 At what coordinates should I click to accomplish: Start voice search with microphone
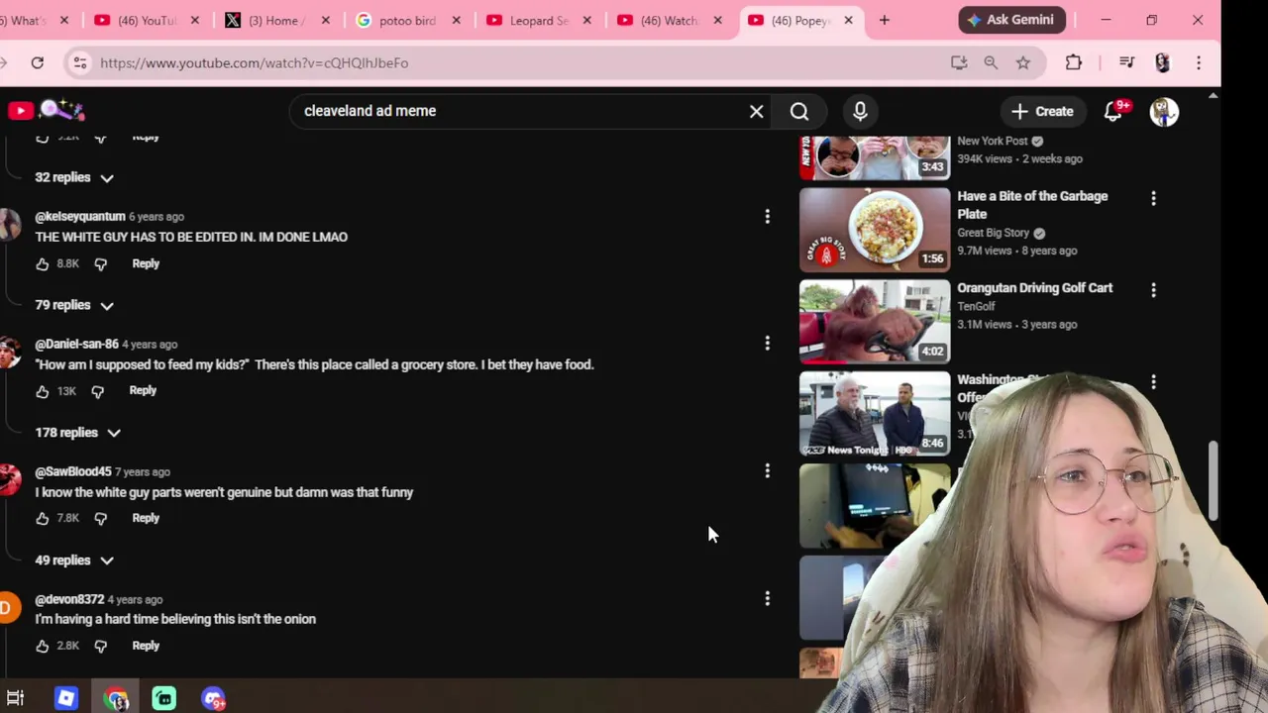[860, 111]
